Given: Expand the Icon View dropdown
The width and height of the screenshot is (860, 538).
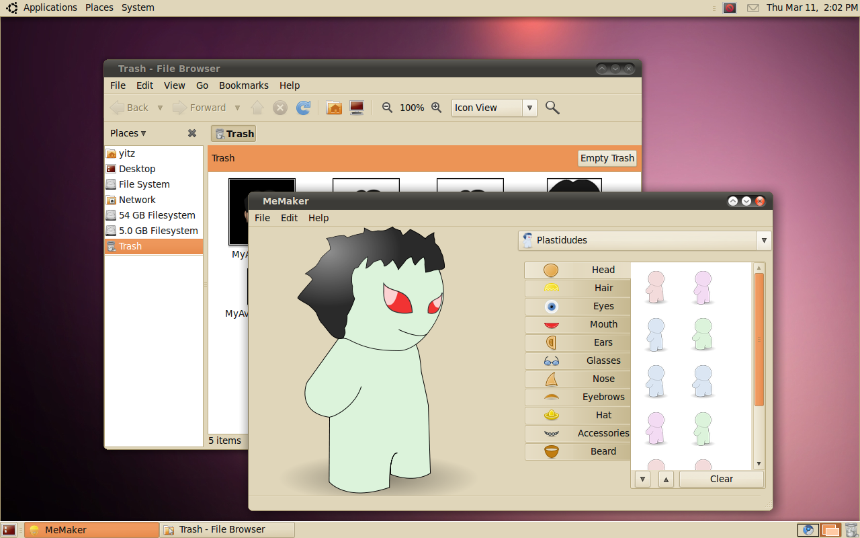Looking at the screenshot, I should [529, 108].
